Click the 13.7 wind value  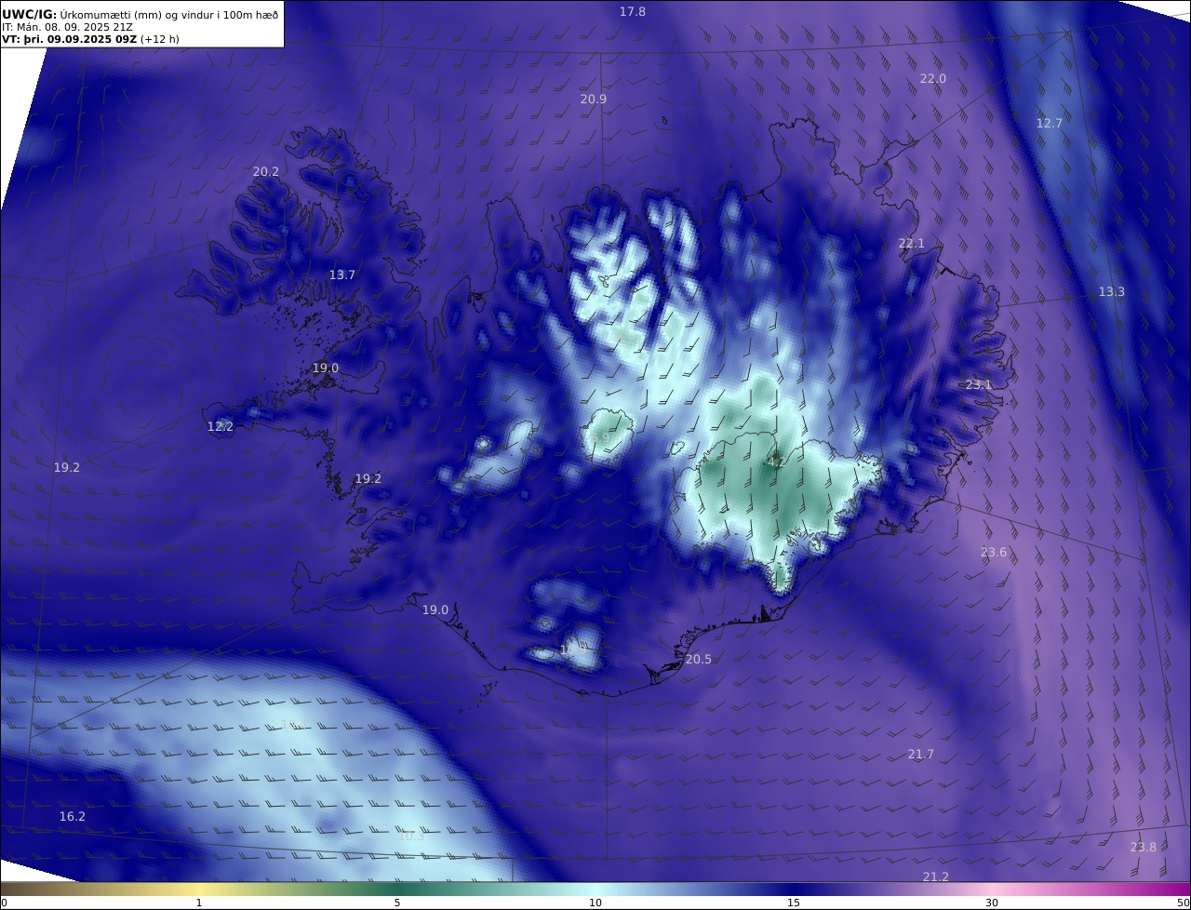click(x=342, y=274)
